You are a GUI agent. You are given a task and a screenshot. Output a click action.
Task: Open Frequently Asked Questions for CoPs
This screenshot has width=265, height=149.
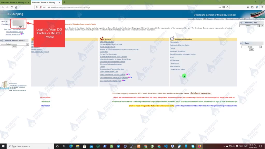(151, 106)
